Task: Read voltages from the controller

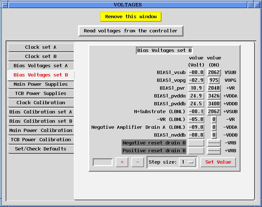Action: (131, 31)
